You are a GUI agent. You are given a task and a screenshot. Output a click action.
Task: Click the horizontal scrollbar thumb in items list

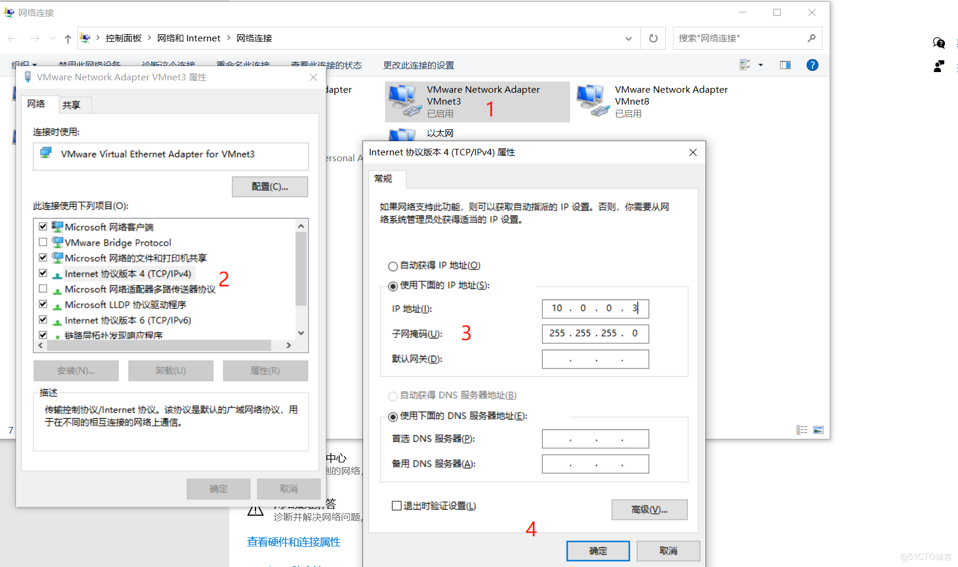[x=159, y=346]
